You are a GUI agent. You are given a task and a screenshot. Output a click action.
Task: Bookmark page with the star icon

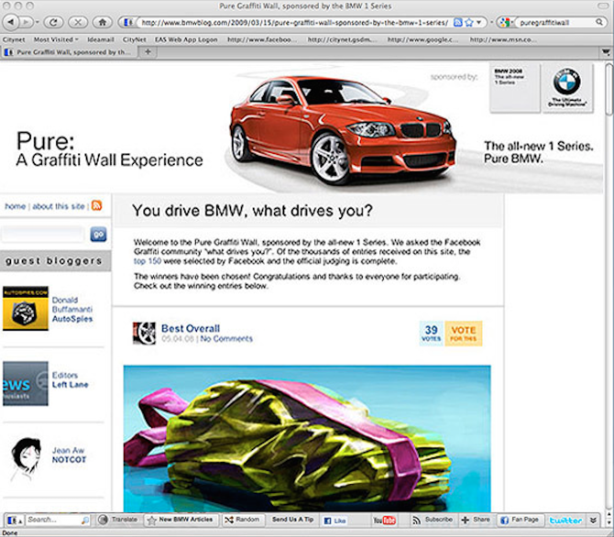pyautogui.click(x=468, y=23)
